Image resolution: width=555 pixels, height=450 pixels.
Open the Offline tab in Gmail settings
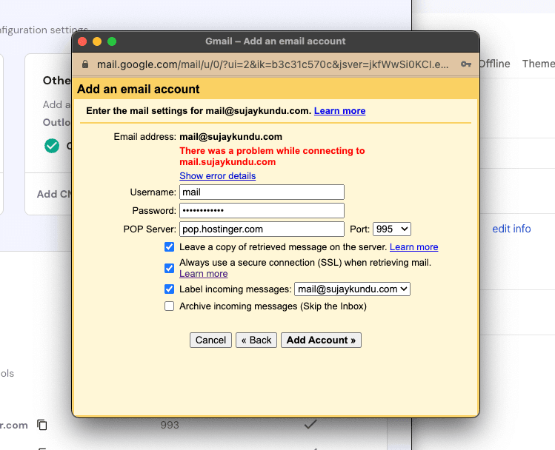(495, 64)
